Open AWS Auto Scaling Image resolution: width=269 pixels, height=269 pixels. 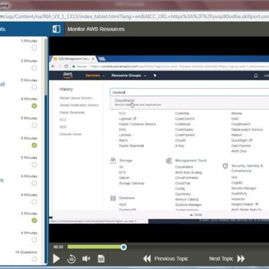coord(189,172)
